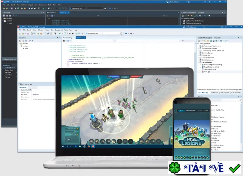Close main.cpp tab in light editor
The image size is (243, 176).
84,38
